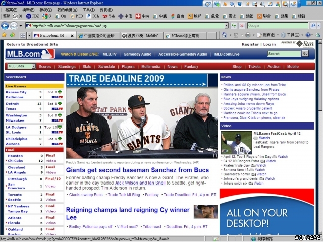Screen dimensions: 323x242
Task: Click the Google search box
Action: coord(278,26)
